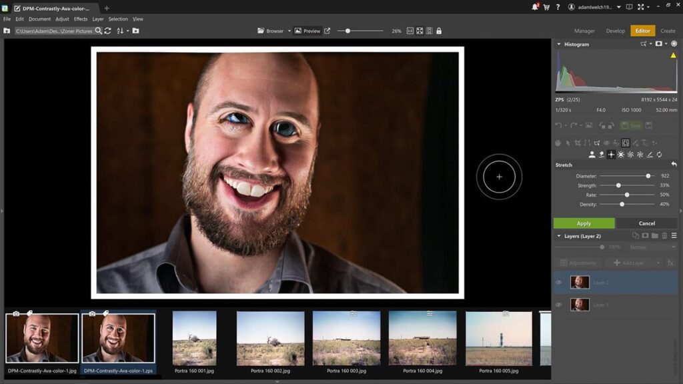Open the blend mode Normal dropdown
Screen dimensions: 683x384
(652, 247)
